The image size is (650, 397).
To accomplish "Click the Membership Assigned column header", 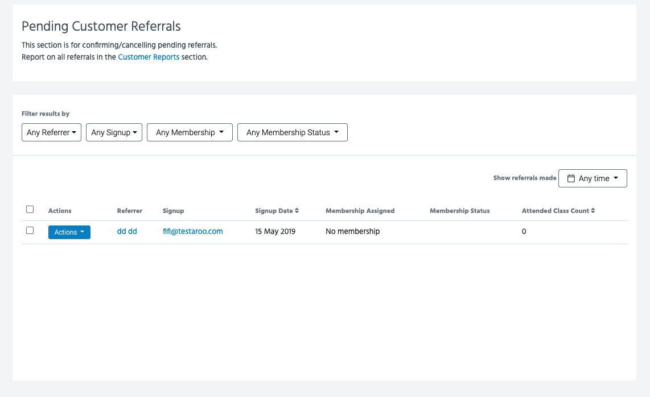I will pos(360,211).
